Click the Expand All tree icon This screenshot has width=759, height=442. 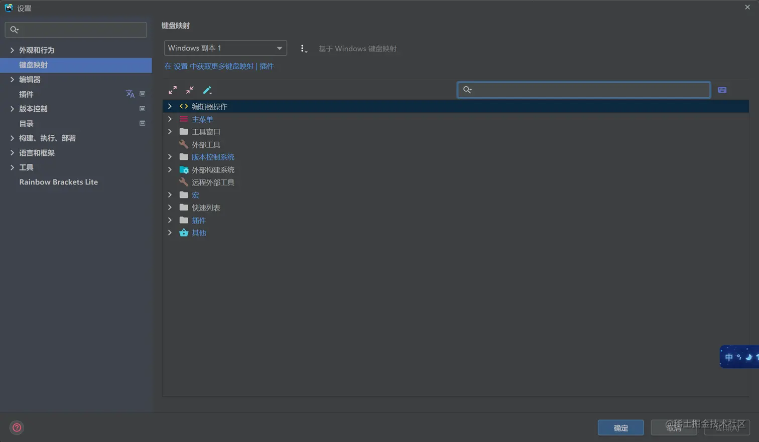pyautogui.click(x=173, y=90)
